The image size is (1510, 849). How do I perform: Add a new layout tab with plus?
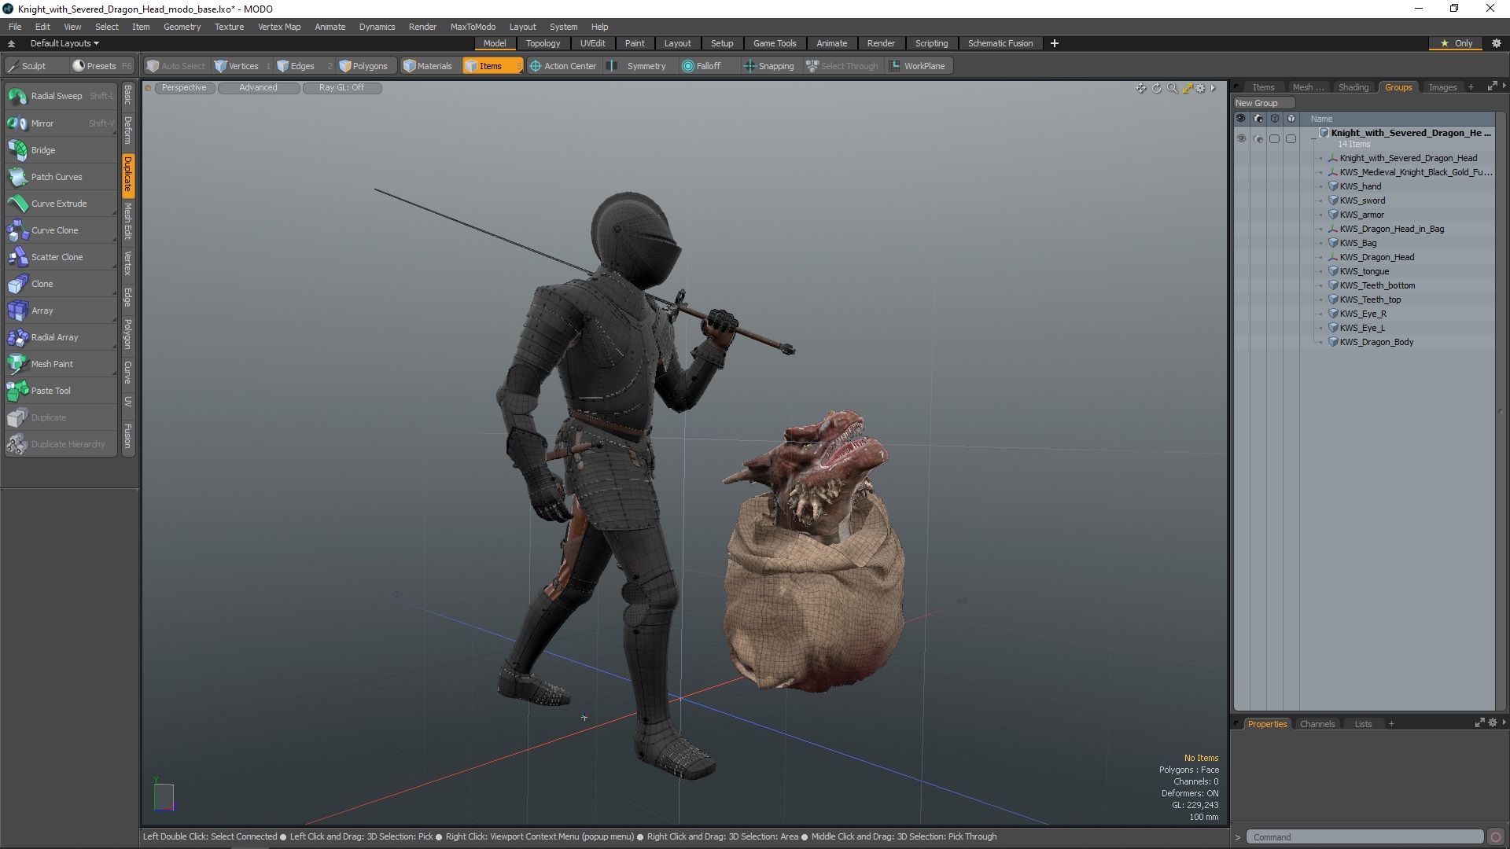(1055, 43)
